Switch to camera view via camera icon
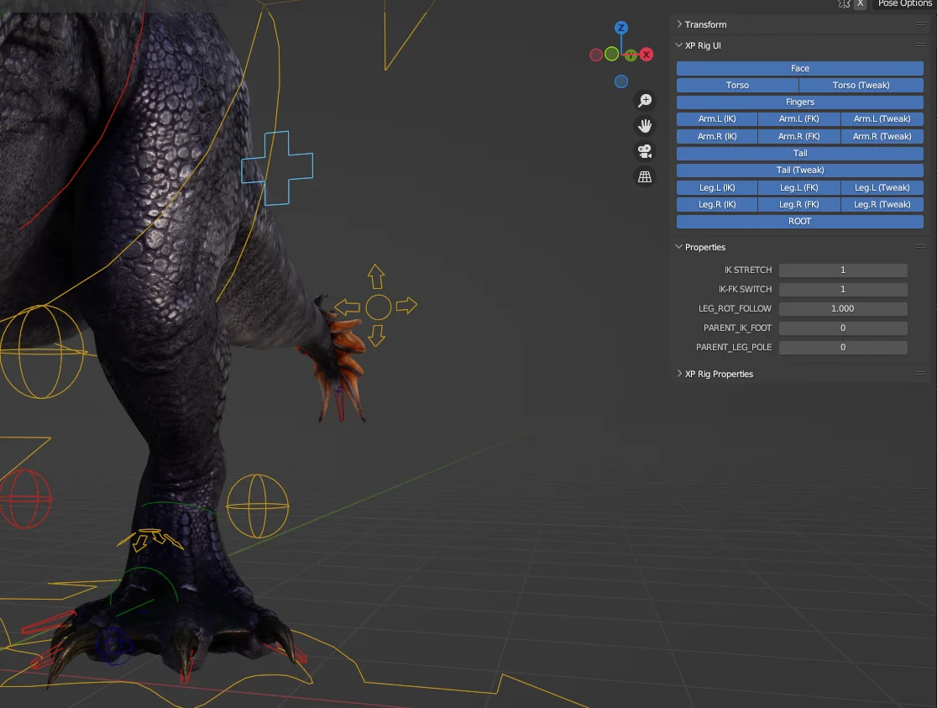 click(644, 151)
